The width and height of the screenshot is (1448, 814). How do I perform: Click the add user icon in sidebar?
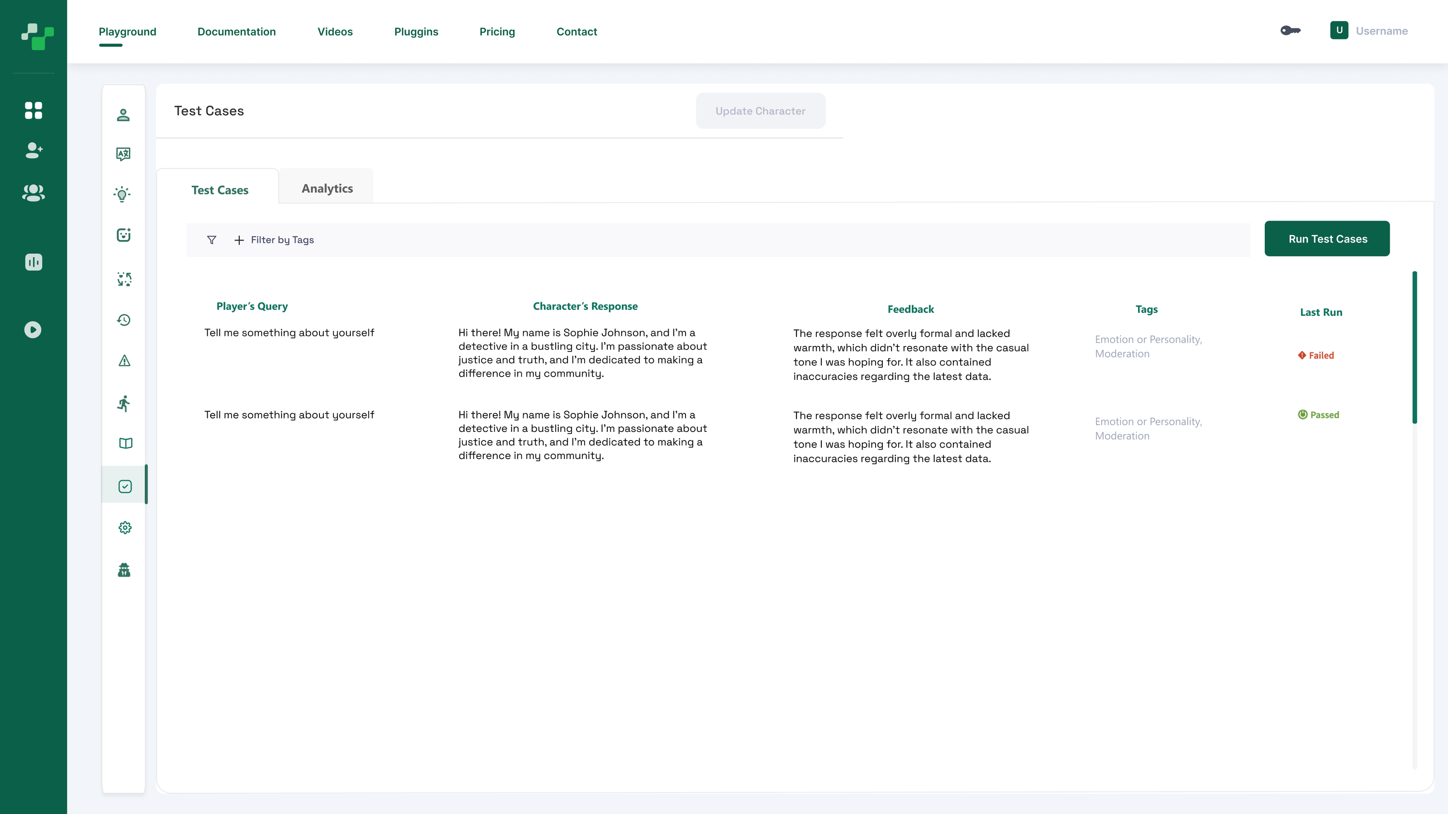click(x=33, y=150)
